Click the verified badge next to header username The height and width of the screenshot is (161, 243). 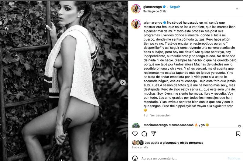[164, 7]
